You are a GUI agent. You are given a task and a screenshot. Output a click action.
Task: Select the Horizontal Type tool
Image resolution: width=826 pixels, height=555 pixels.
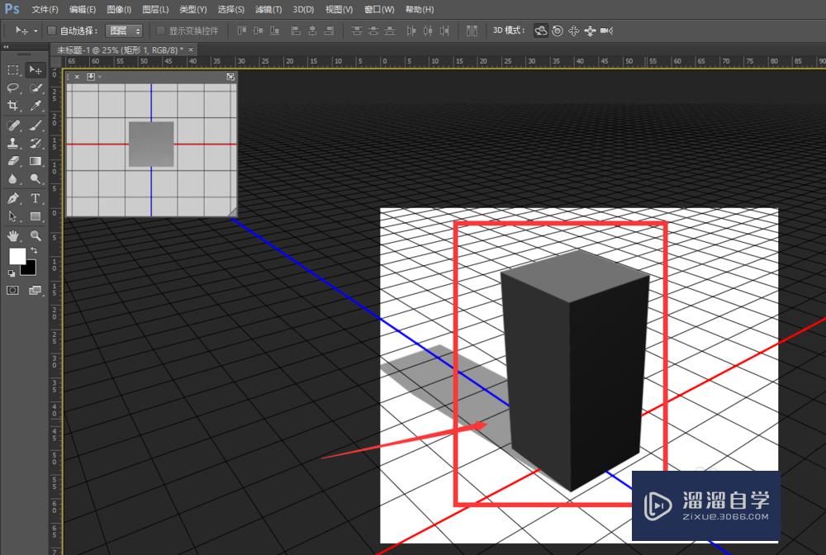35,198
